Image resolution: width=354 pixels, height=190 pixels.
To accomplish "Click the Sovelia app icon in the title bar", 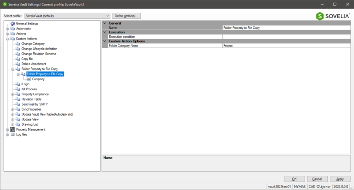I will click(x=5, y=4).
